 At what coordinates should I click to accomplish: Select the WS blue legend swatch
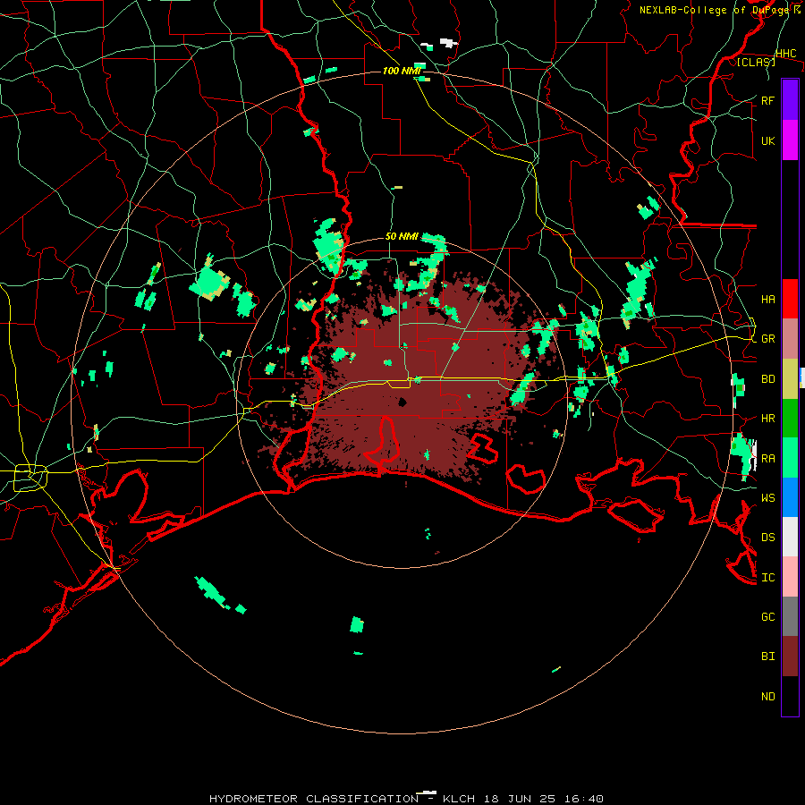coord(790,497)
